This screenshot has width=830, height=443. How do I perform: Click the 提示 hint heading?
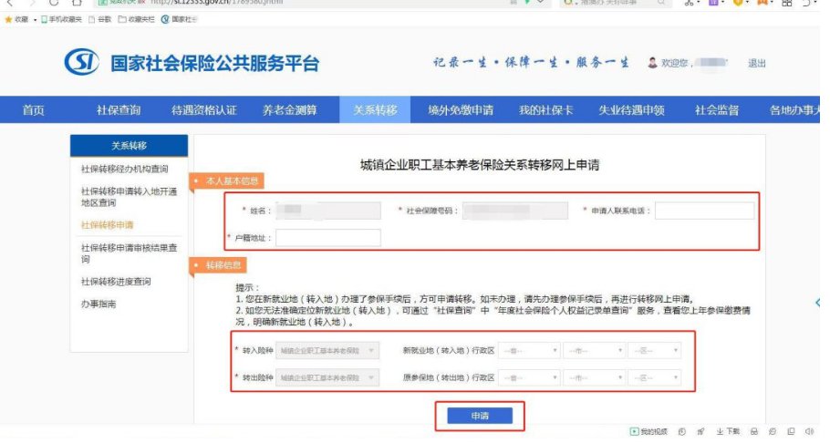pyautogui.click(x=248, y=288)
